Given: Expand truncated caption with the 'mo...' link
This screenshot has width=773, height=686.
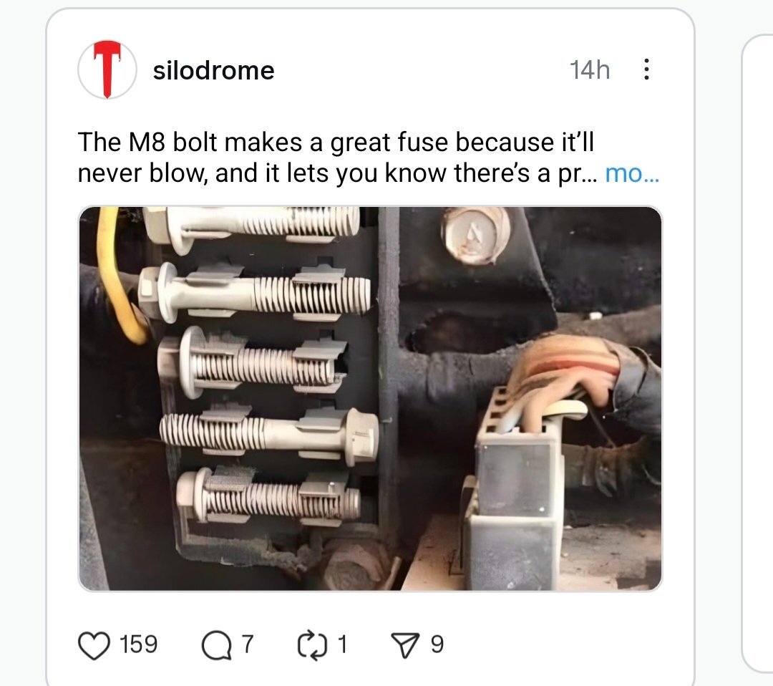Looking at the screenshot, I should tap(632, 173).
